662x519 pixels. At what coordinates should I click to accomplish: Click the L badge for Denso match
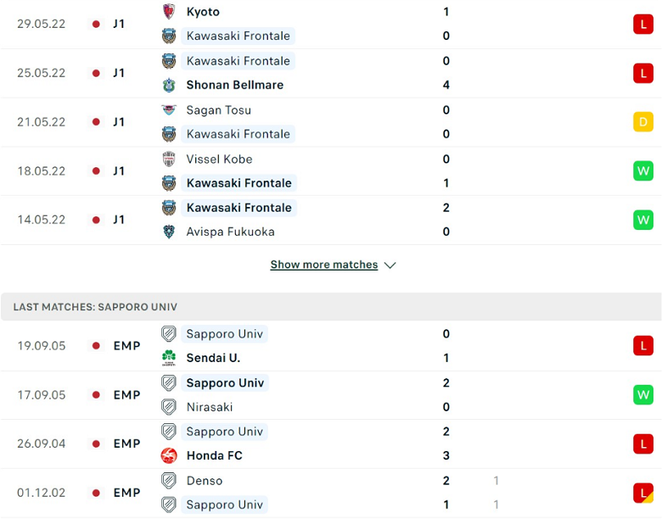[643, 493]
